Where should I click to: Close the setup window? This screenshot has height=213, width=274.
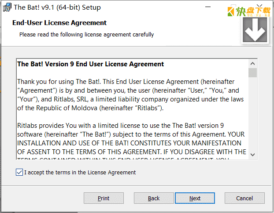[259, 6]
